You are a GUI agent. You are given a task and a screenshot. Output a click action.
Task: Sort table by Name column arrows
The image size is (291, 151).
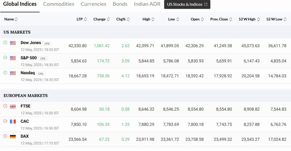16,19
